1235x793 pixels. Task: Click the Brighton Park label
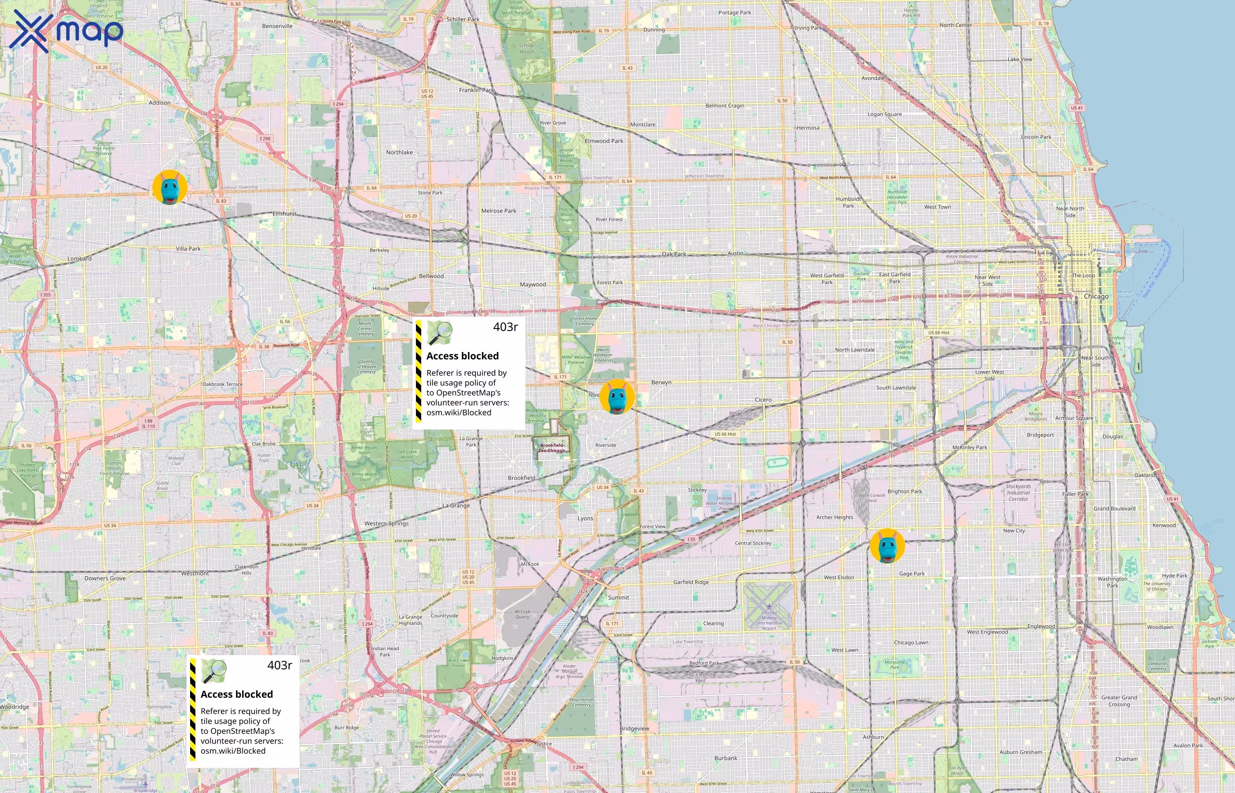905,491
